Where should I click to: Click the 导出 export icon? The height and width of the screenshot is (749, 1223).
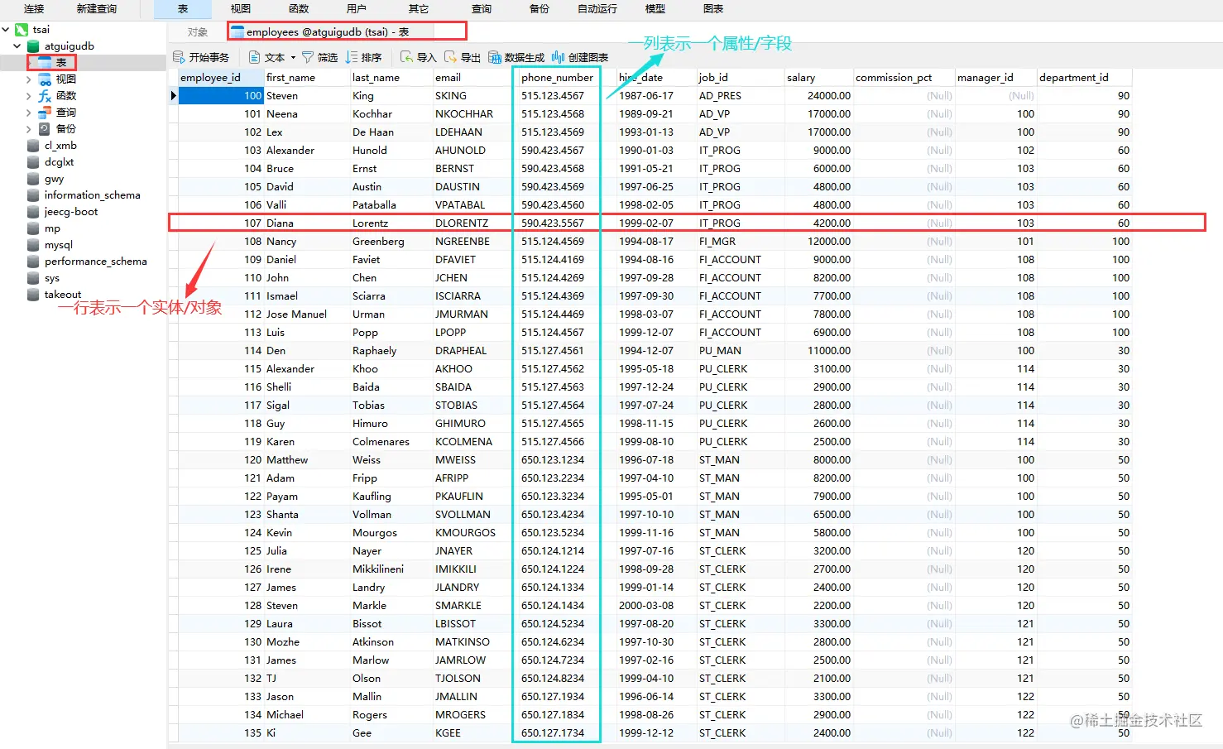(450, 57)
